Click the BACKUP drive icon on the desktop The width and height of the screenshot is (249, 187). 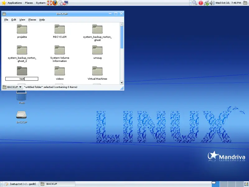[21, 115]
